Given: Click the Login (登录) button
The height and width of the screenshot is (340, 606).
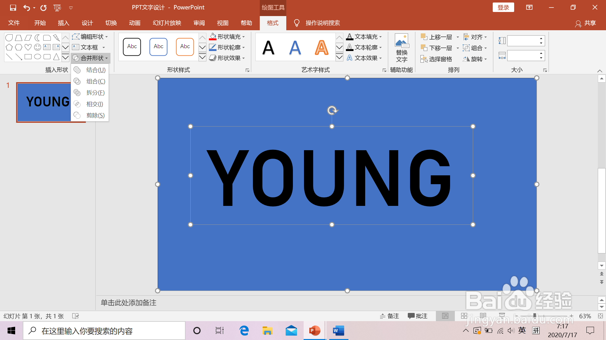Looking at the screenshot, I should point(503,8).
